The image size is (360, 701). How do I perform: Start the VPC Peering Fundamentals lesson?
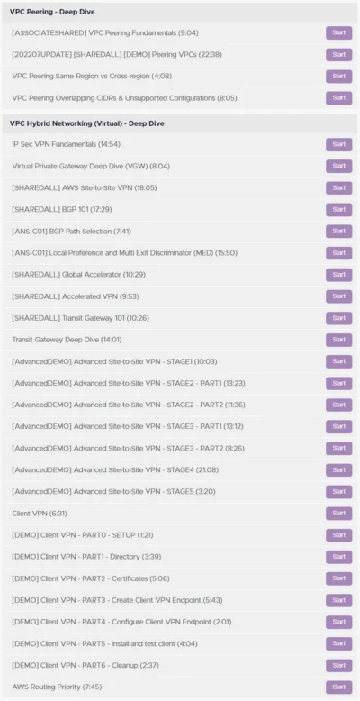338,32
